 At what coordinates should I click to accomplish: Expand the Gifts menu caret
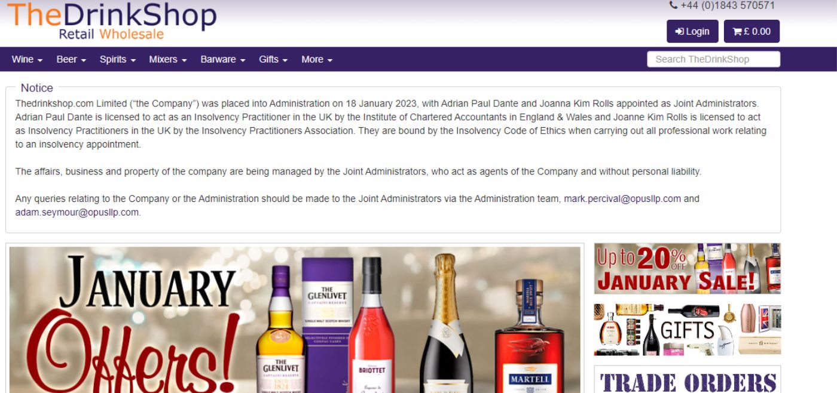[285, 60]
